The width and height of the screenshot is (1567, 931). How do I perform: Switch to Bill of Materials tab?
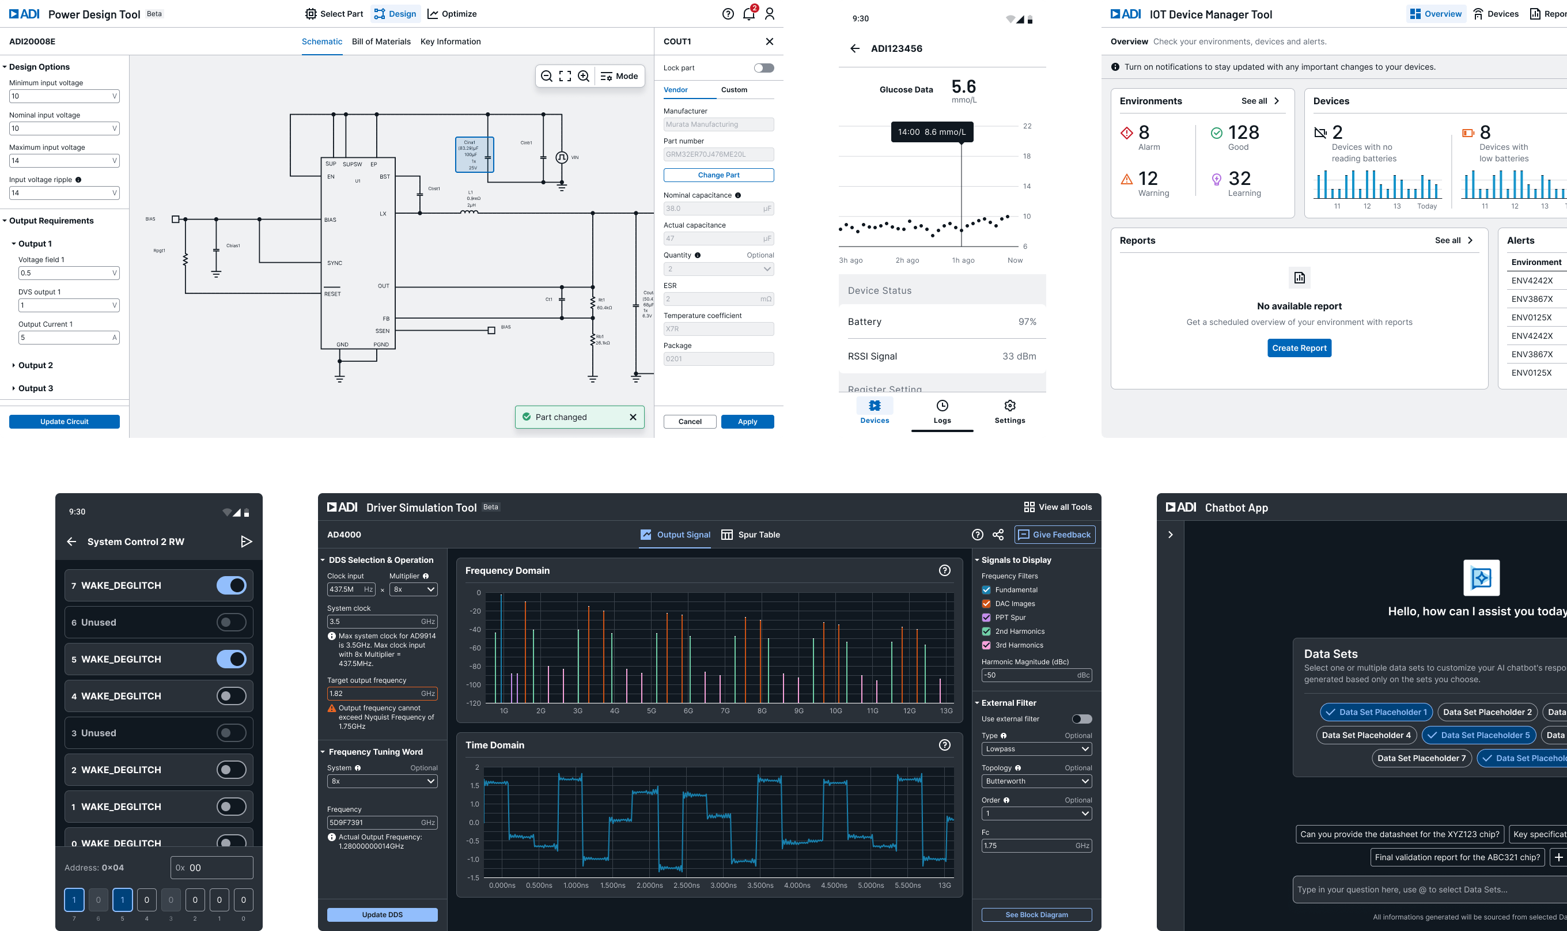381,41
